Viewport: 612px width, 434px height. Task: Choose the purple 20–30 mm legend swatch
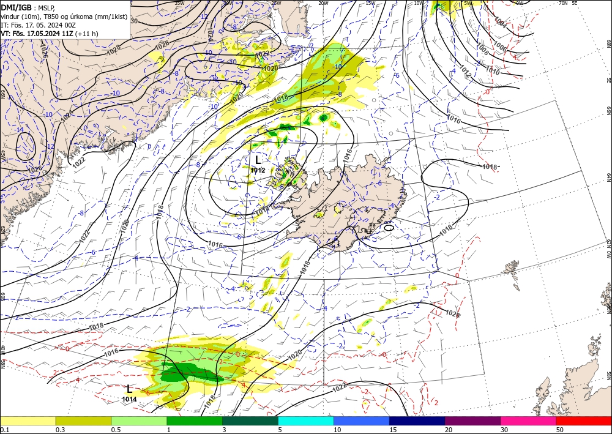pyautogui.click(x=472, y=421)
